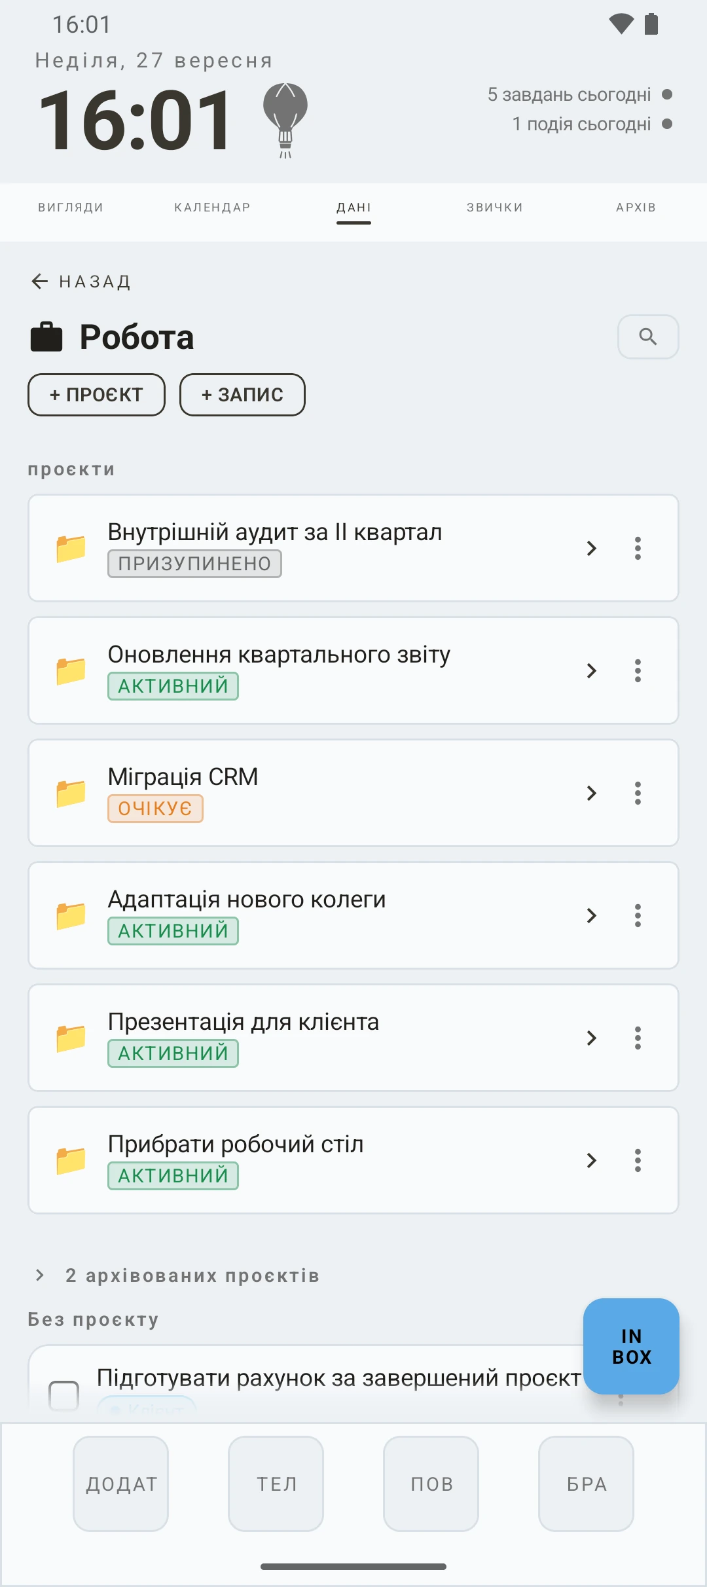Viewport: 707px width, 1587px height.
Task: Tap the ДОДАТ bottom button
Action: coord(121,1484)
